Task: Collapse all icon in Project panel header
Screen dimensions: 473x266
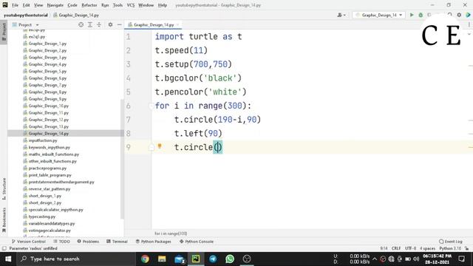Action: [x=98, y=24]
